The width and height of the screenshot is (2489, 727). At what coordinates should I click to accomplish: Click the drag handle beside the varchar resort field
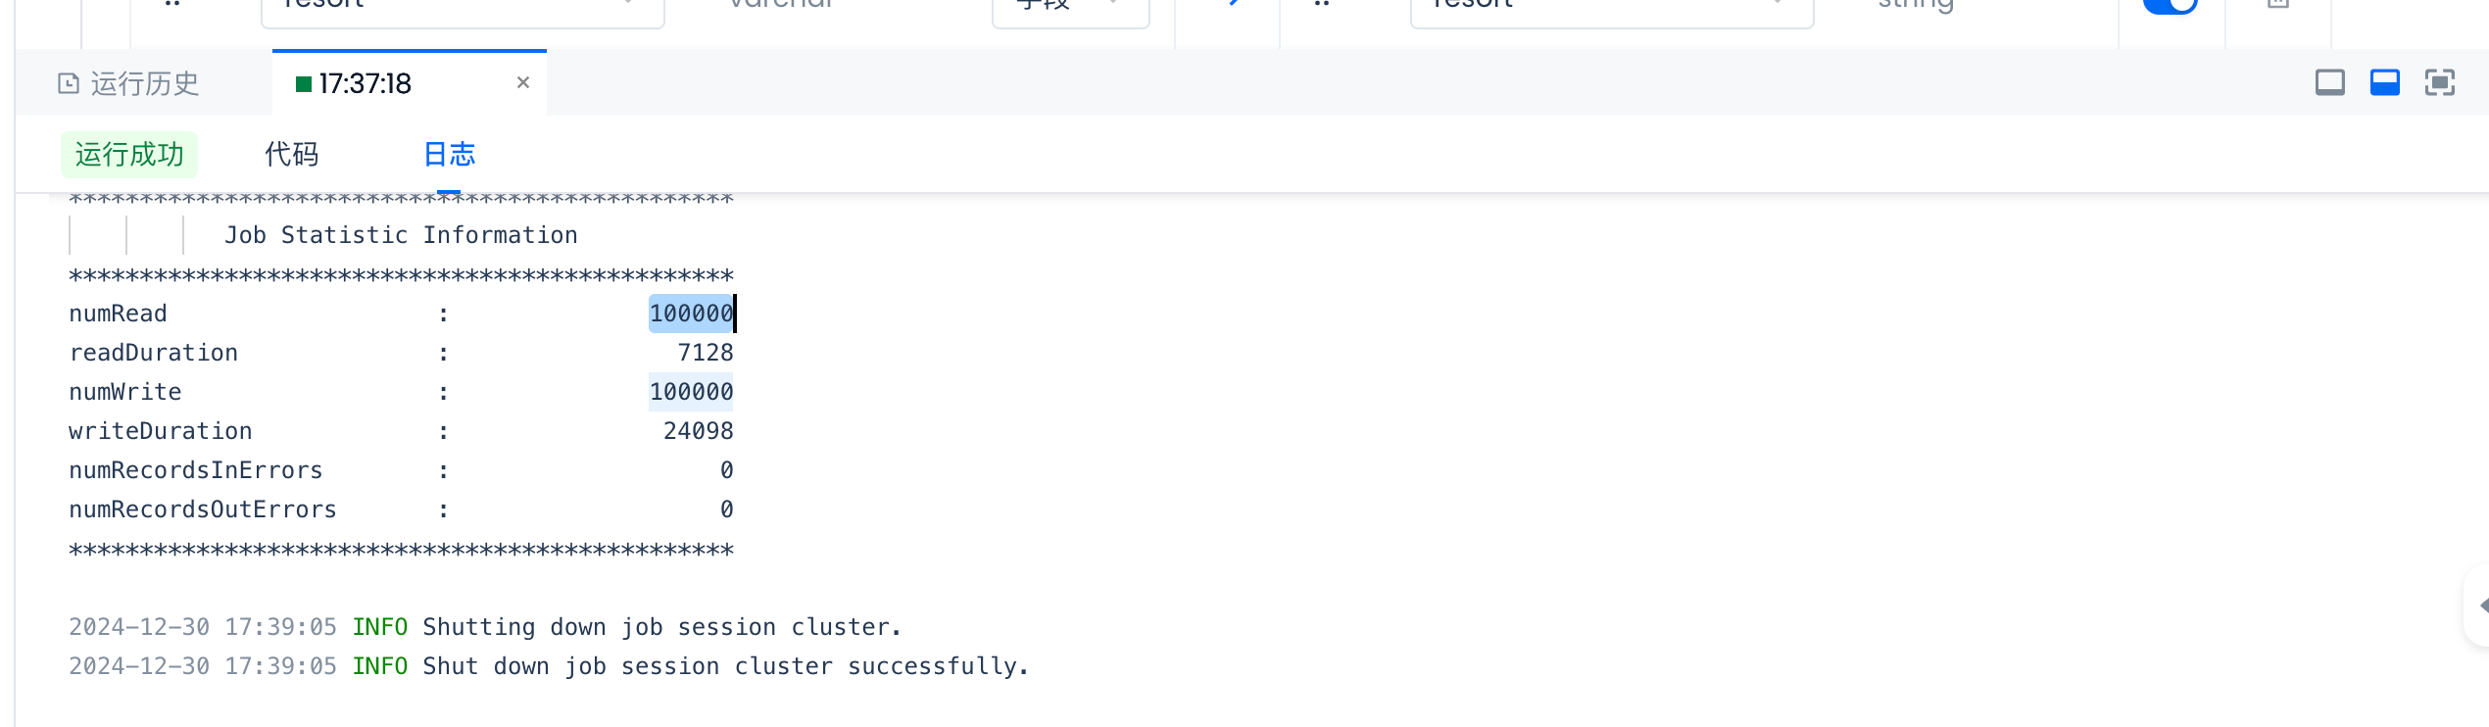[x=172, y=4]
